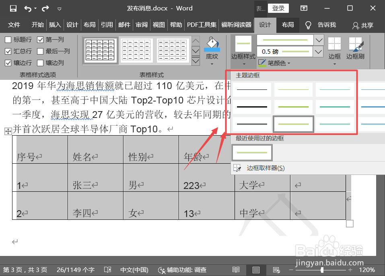Switch to Read Mode view icon
Image resolution: width=385 pixels, height=276 pixels.
click(236, 270)
